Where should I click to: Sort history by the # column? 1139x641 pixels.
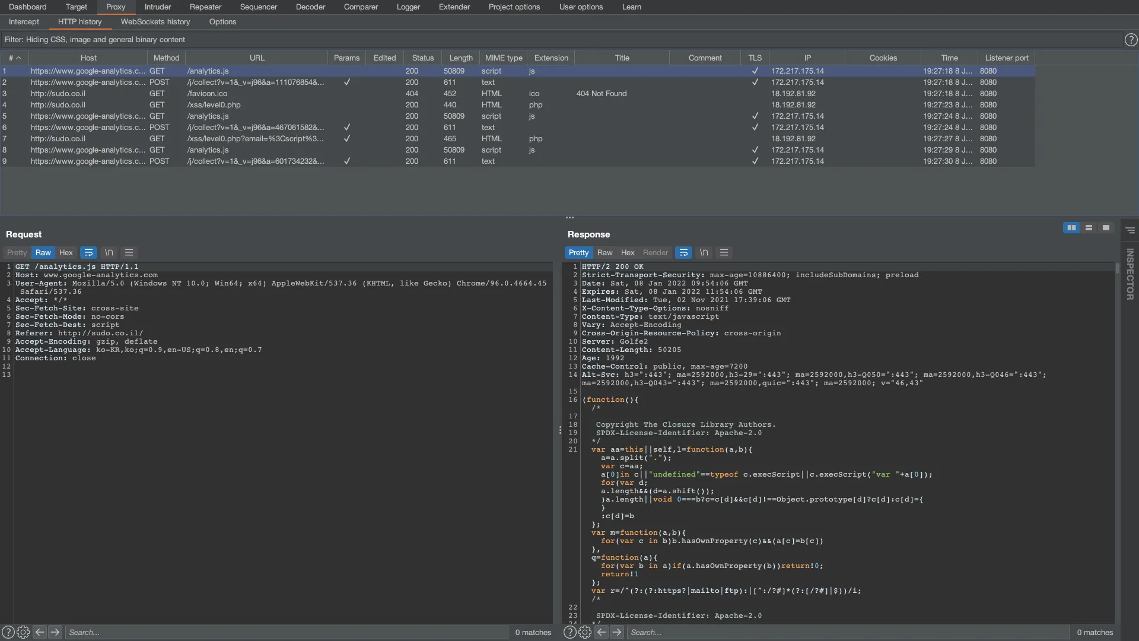[14, 58]
